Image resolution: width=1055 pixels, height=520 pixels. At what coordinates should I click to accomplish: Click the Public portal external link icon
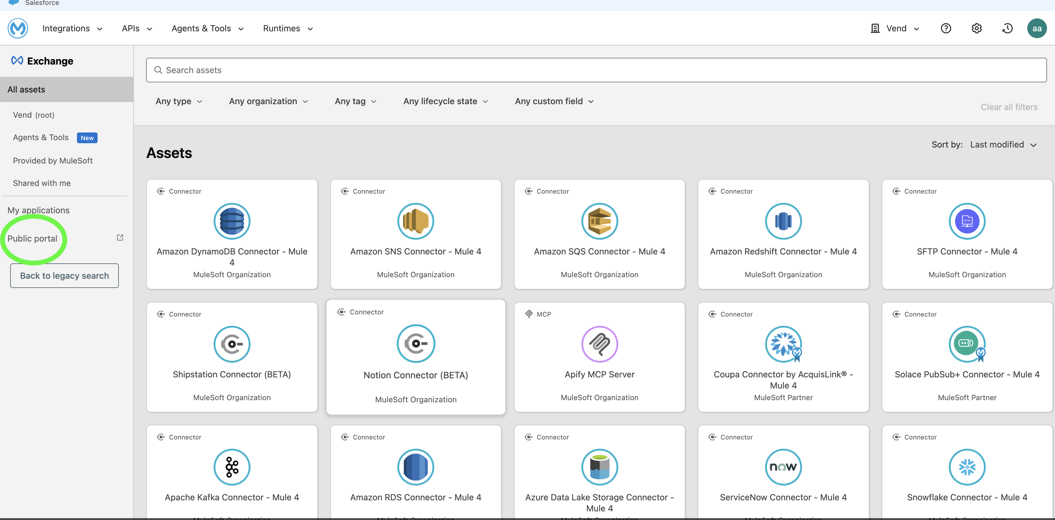[120, 238]
